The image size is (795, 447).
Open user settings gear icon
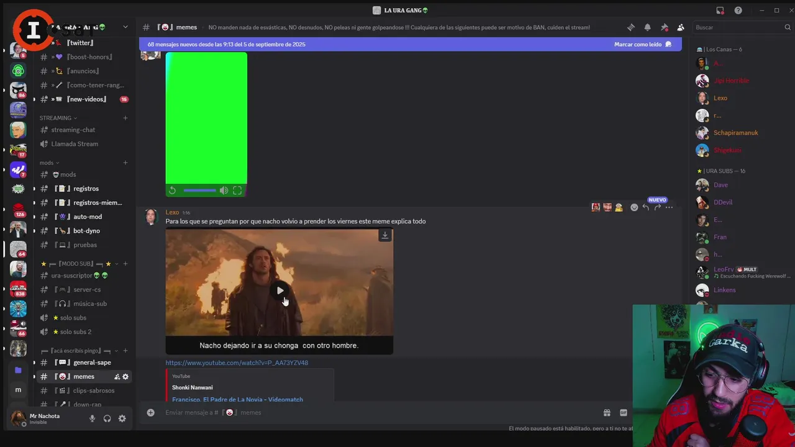(x=122, y=418)
